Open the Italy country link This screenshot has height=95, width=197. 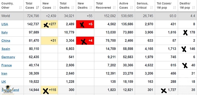point(4,32)
